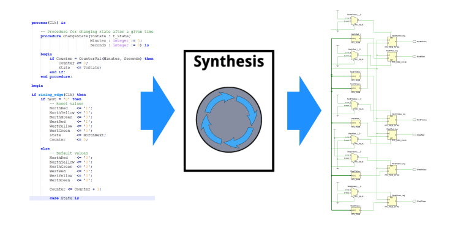Screen dimensions: 458x226
Task: Click the WestRed output port symbol
Action: 414,135
